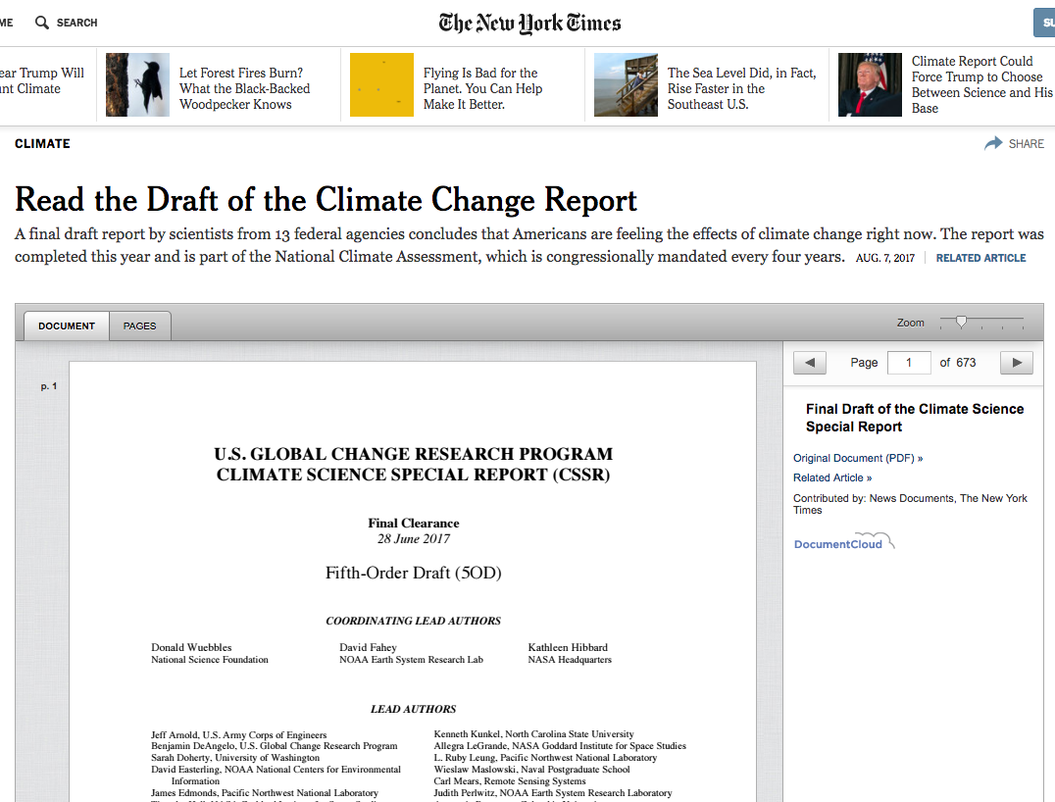1055x802 pixels.
Task: Click 'Kathleen Hibbard' author name
Action: (568, 647)
